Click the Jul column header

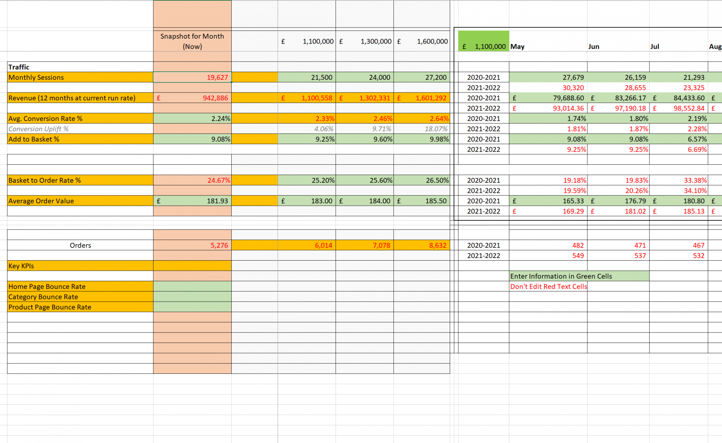tap(655, 47)
